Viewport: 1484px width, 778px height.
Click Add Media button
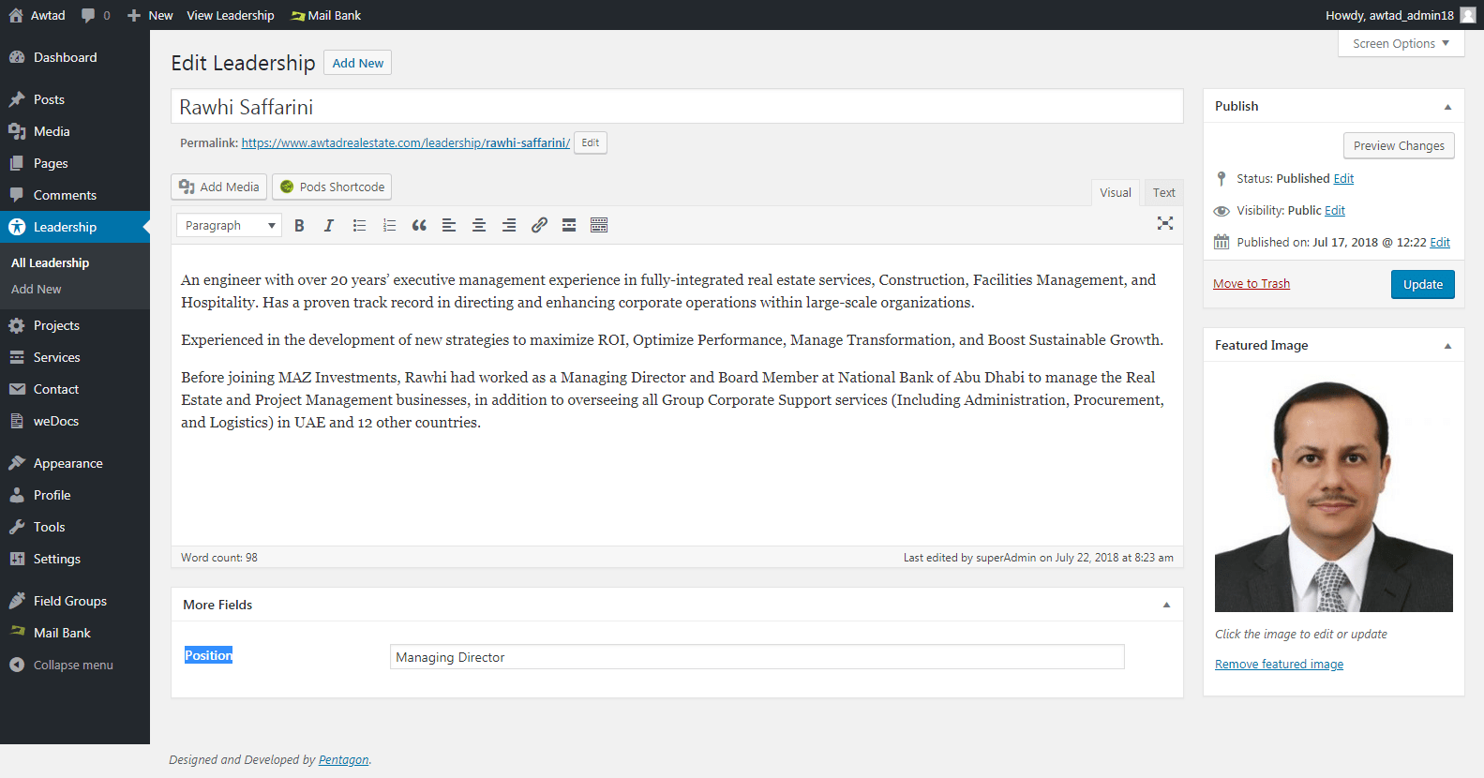219,187
